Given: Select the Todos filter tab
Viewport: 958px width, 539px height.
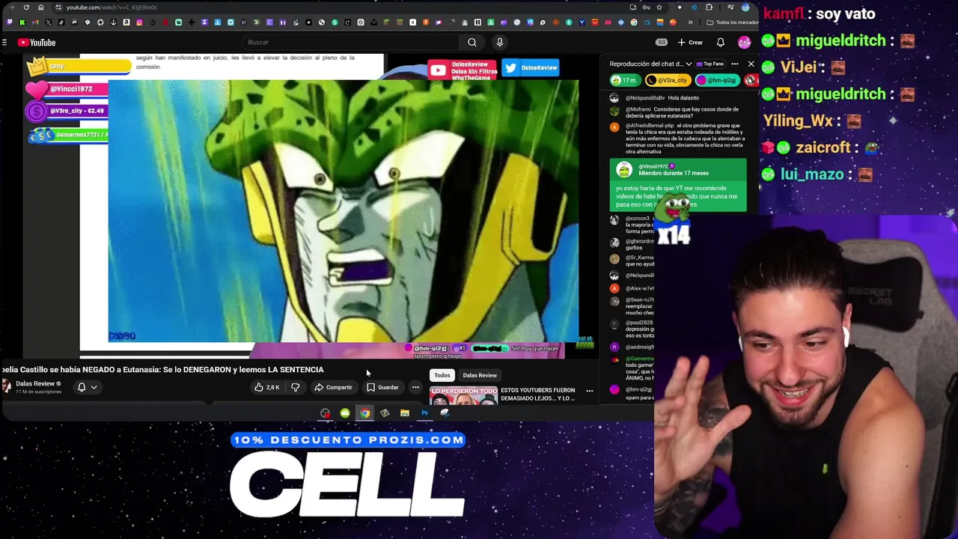Looking at the screenshot, I should (x=442, y=375).
